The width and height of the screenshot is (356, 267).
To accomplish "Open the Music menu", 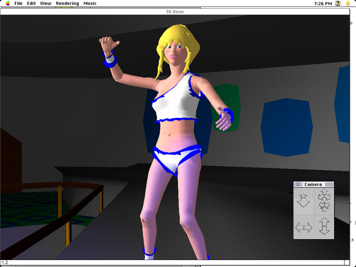I will (x=90, y=3).
